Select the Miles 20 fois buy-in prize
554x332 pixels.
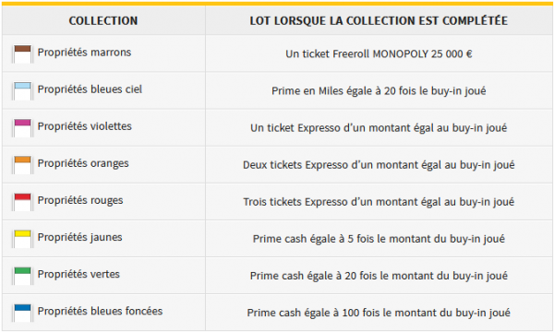coord(379,91)
